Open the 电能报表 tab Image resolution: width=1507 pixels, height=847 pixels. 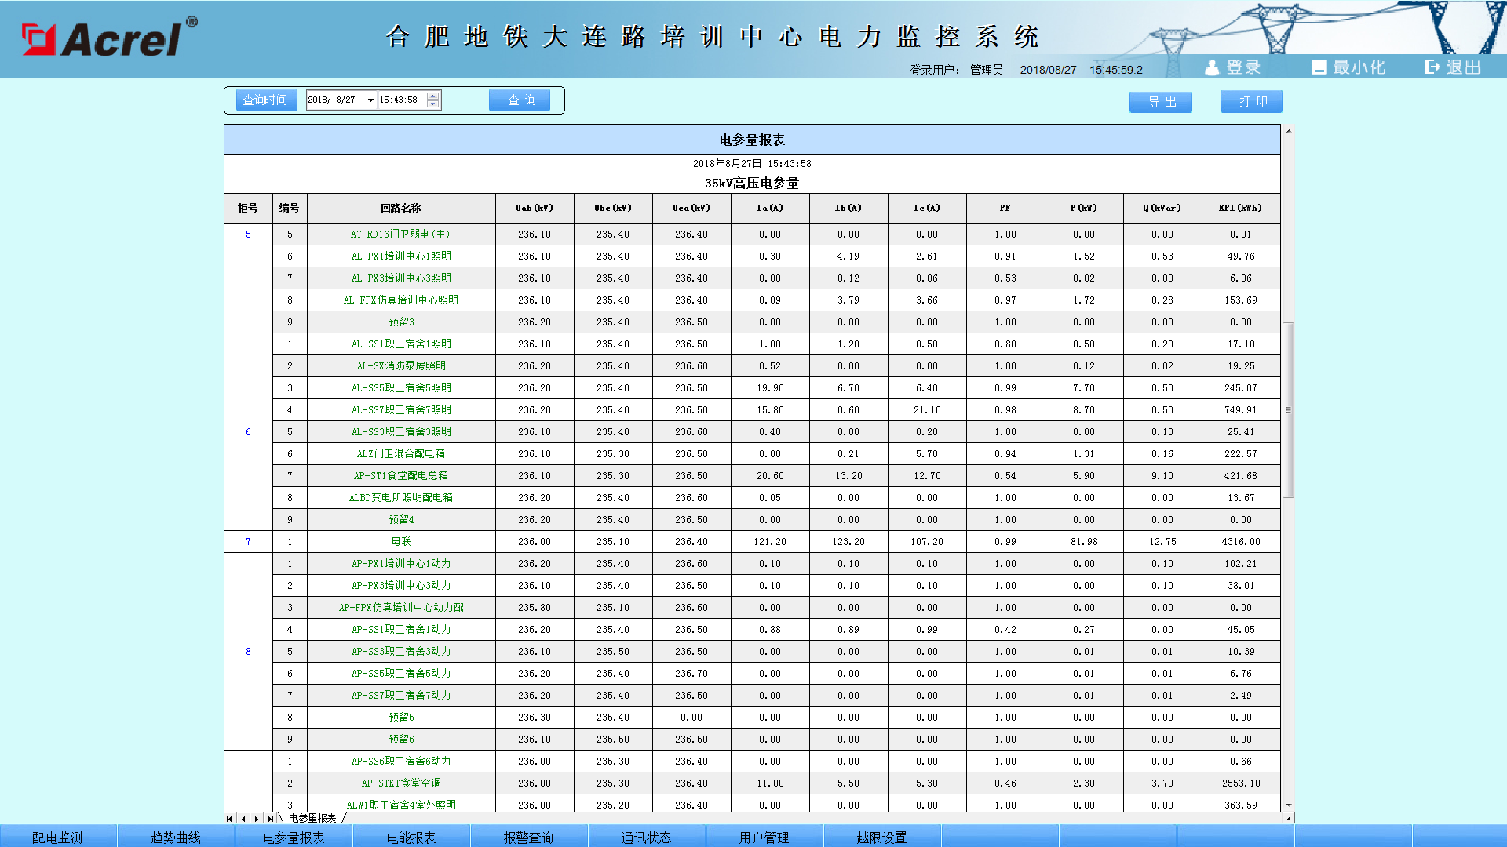coord(411,837)
